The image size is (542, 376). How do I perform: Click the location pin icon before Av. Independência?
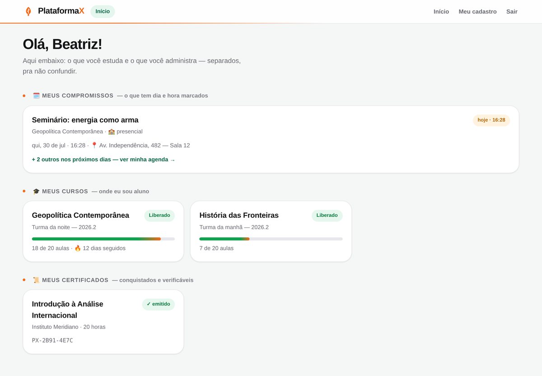94,146
